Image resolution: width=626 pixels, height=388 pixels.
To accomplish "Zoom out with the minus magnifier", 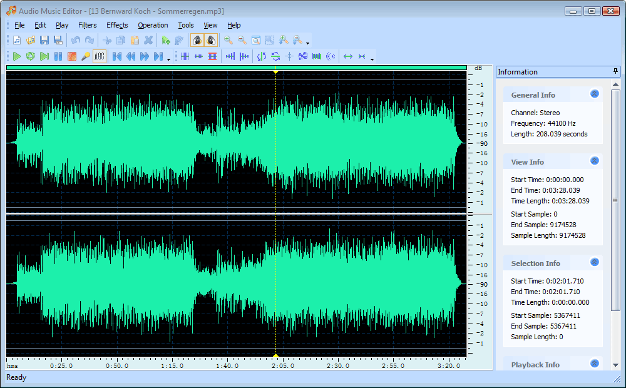I will (242, 40).
